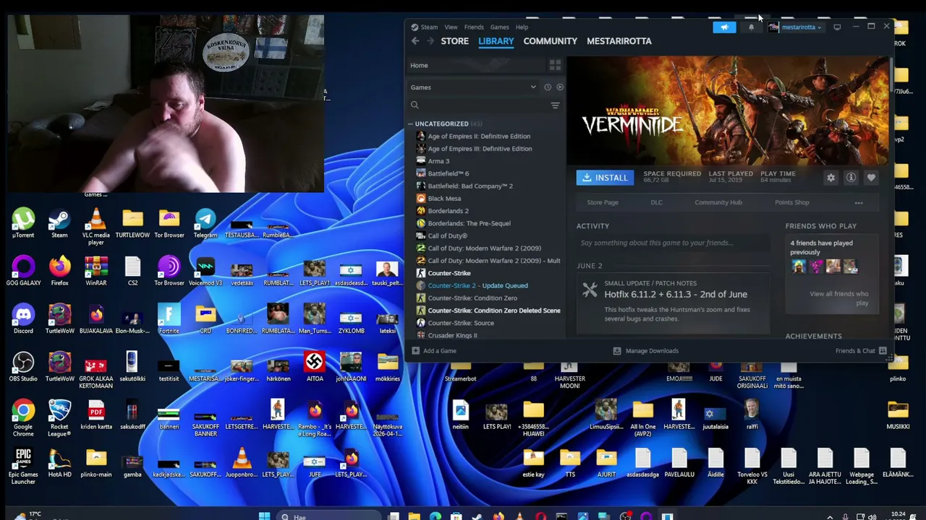Select the Telegram desktop icon

(205, 224)
